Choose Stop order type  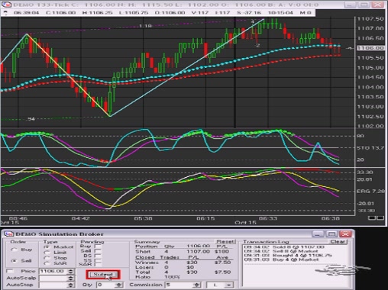pos(47,258)
